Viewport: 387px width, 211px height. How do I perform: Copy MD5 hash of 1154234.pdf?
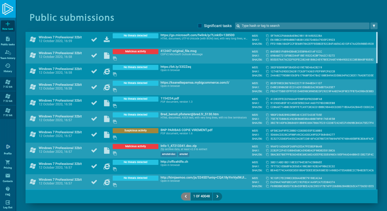pos(267,99)
